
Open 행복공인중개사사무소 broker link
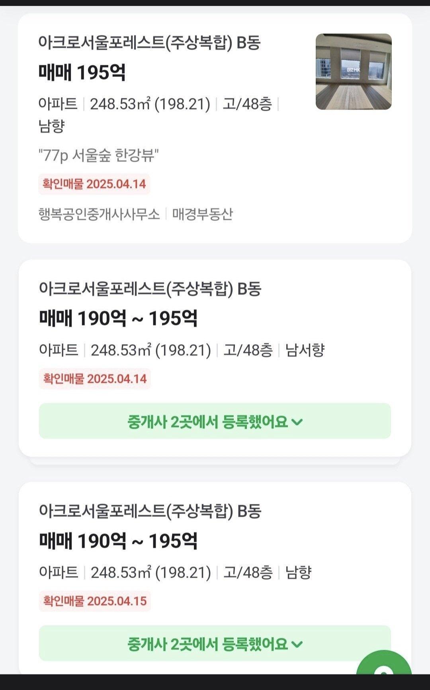[x=99, y=214]
